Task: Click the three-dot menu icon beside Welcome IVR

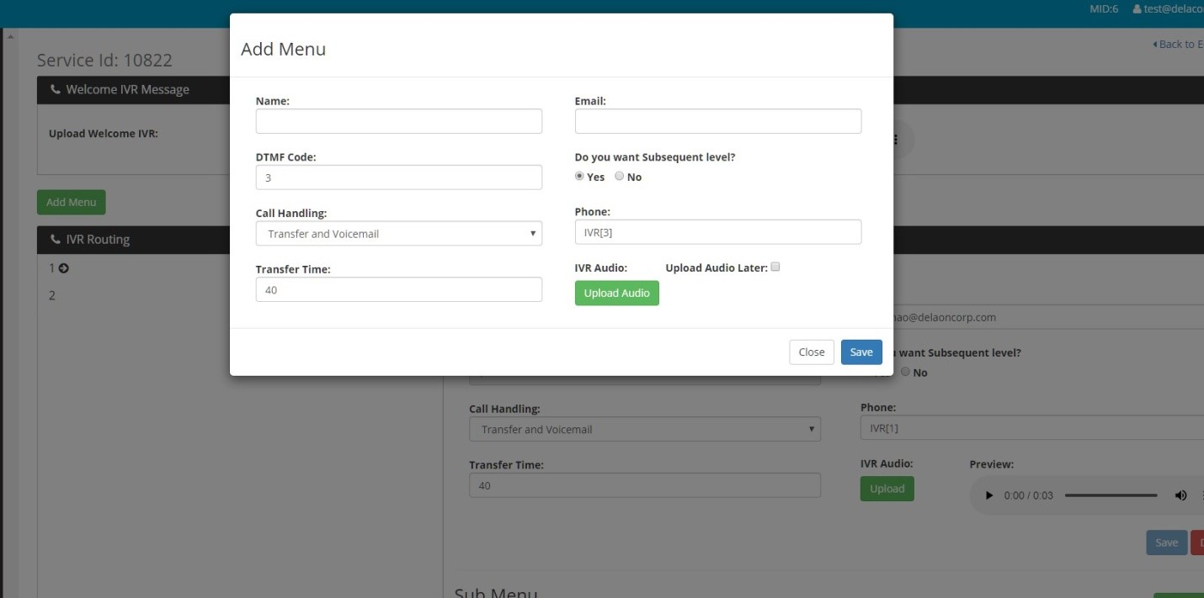Action: click(894, 140)
